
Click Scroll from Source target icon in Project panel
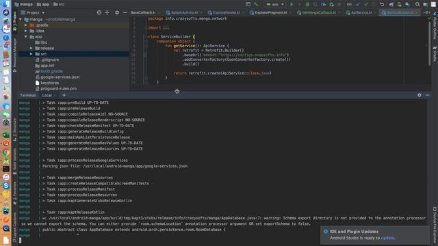(x=99, y=12)
